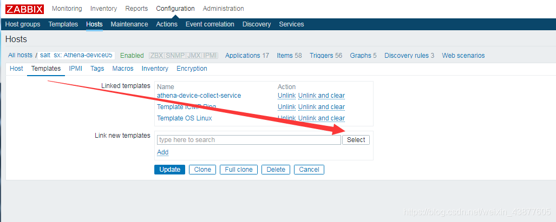Screen dimensions: 556x222
Task: Switch to the Tags tab
Action: 97,69
